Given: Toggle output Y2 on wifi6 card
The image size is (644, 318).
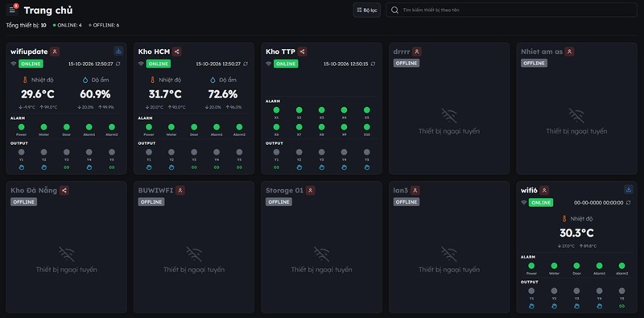Looking at the screenshot, I should click(554, 291).
